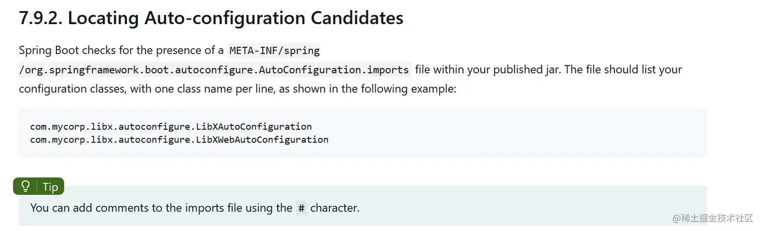Click the AutoConfiguration.imports file path code
Screen dimensions: 761x231
(214, 70)
